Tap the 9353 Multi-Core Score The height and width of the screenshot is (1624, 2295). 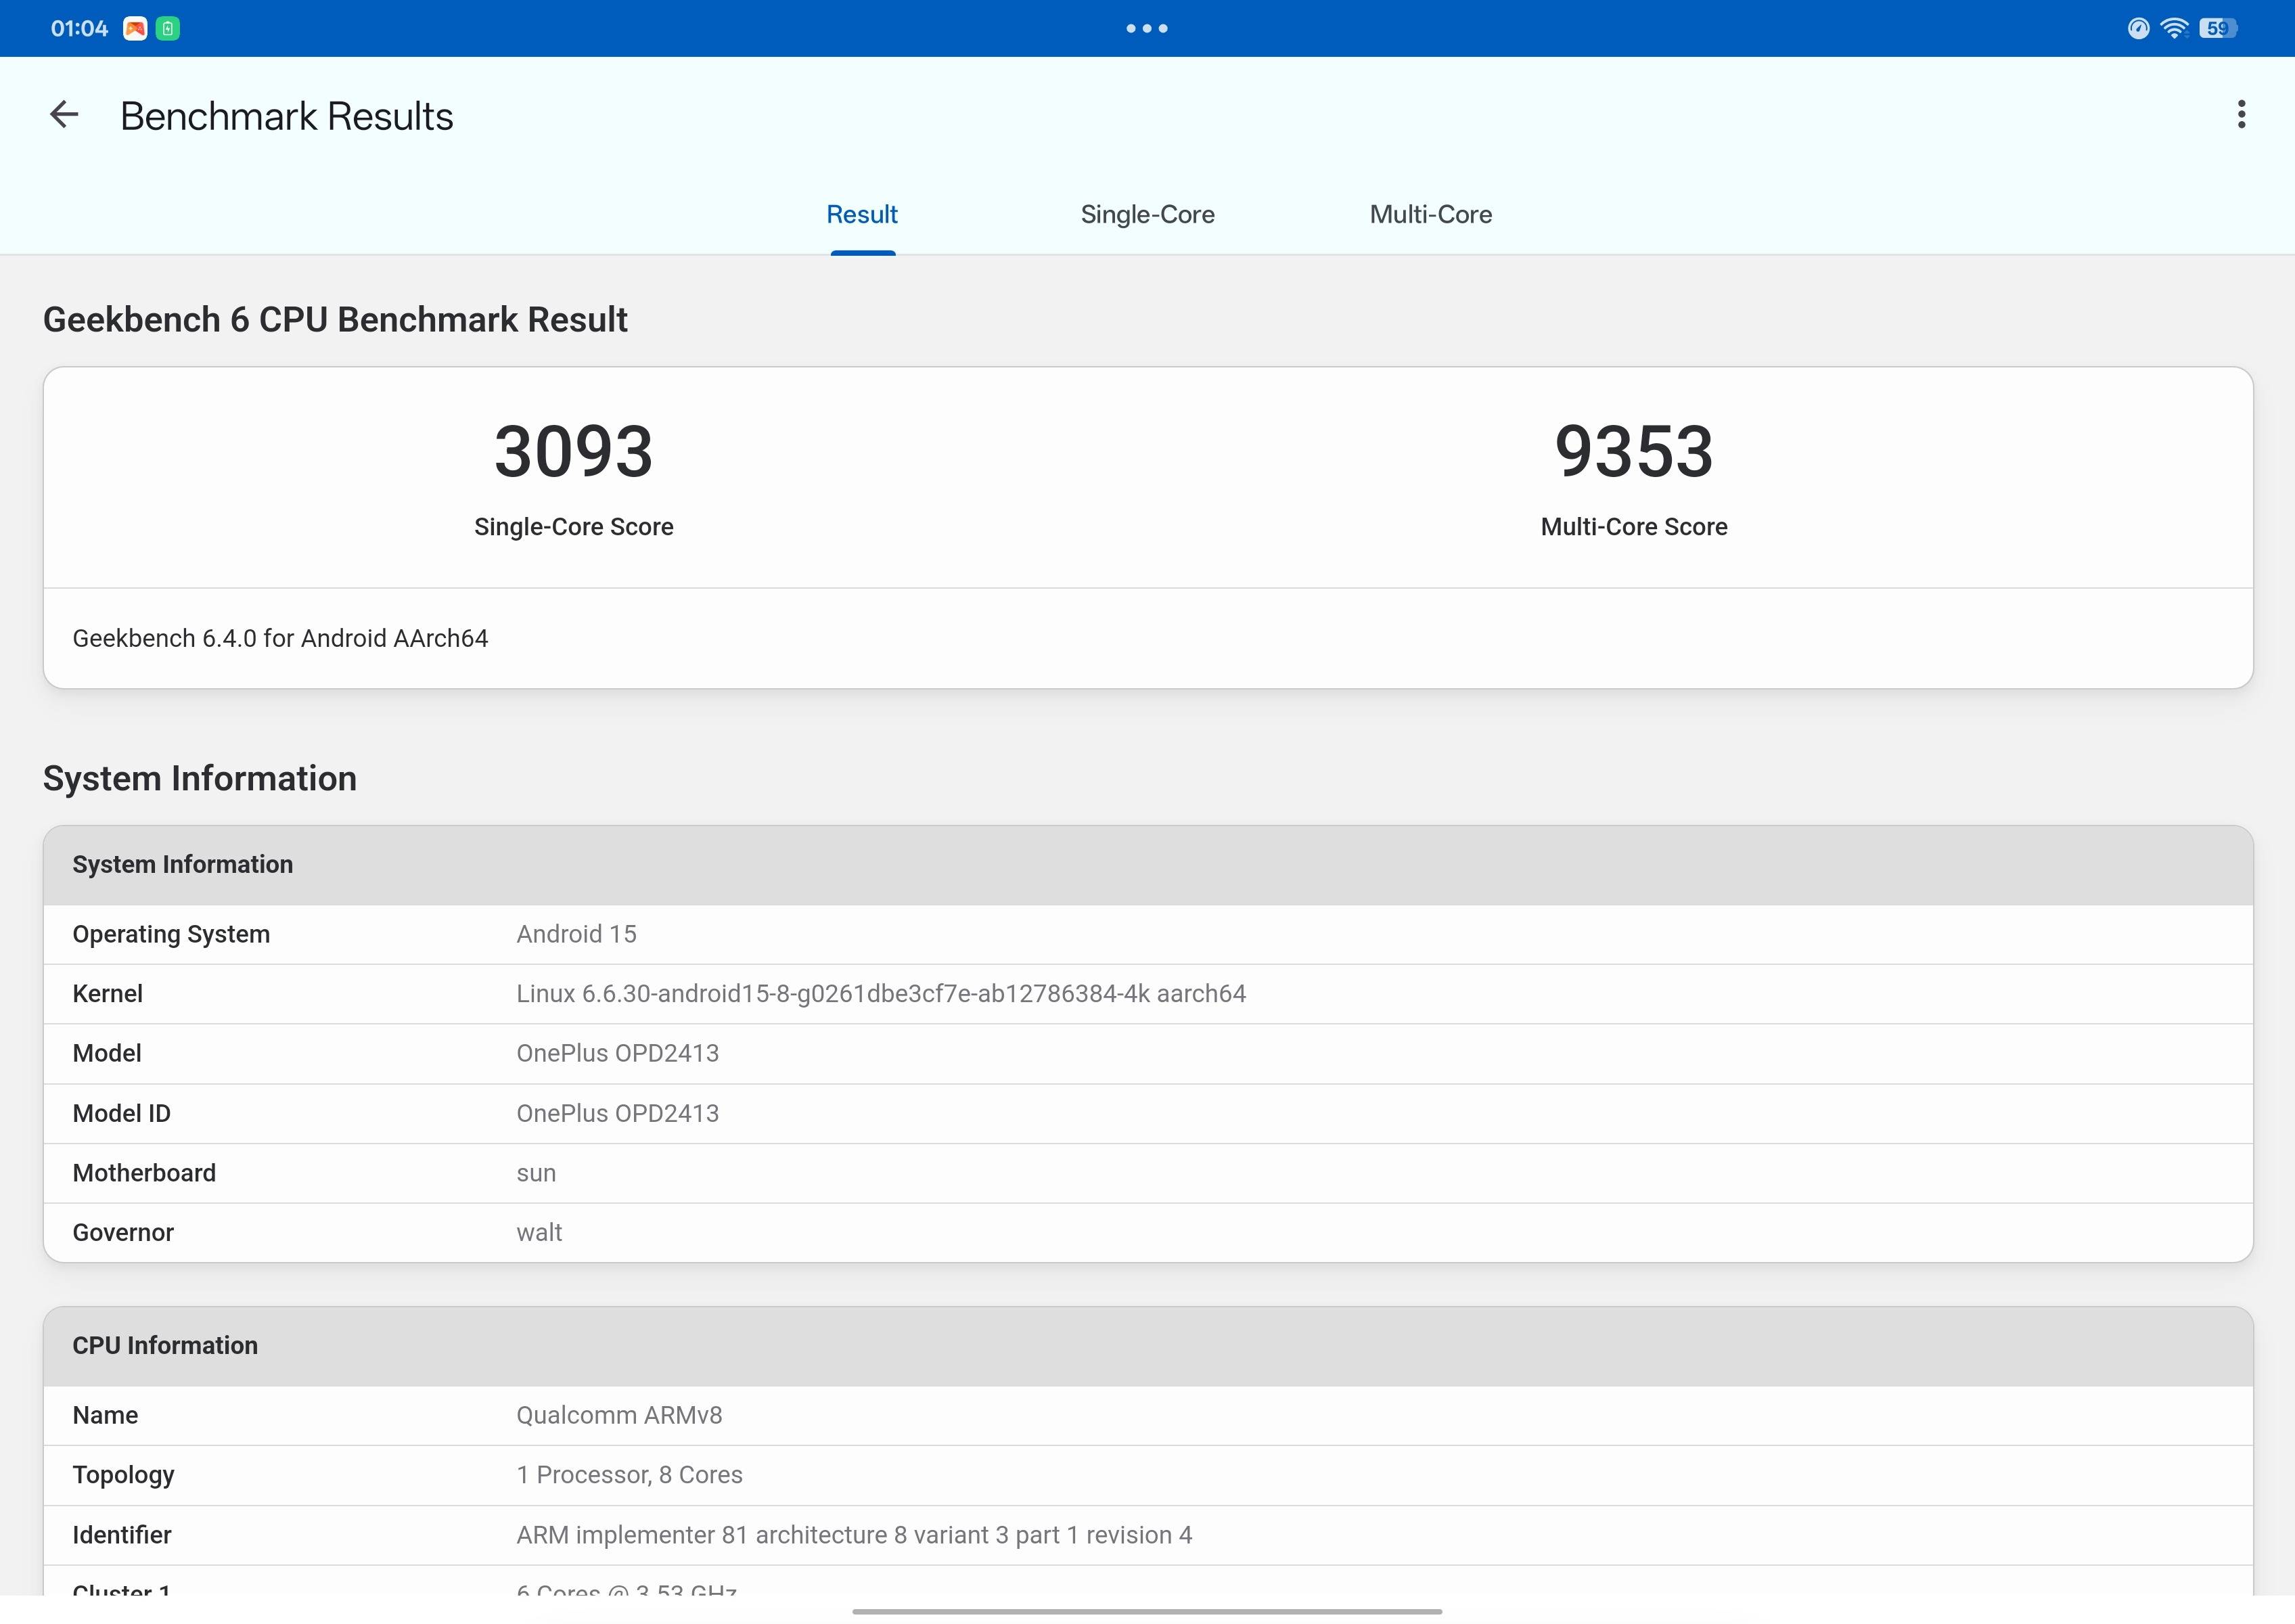[1633, 452]
